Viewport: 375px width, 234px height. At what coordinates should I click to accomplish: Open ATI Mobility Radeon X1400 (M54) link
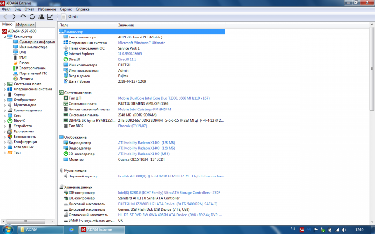click(143, 154)
